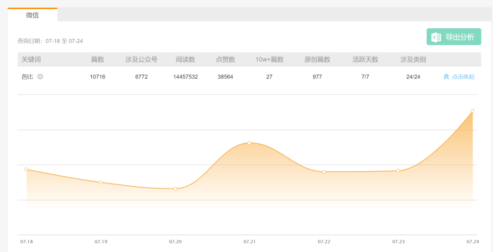Click the keyword 芭比 in table row
The height and width of the screenshot is (252, 493).
coord(28,77)
